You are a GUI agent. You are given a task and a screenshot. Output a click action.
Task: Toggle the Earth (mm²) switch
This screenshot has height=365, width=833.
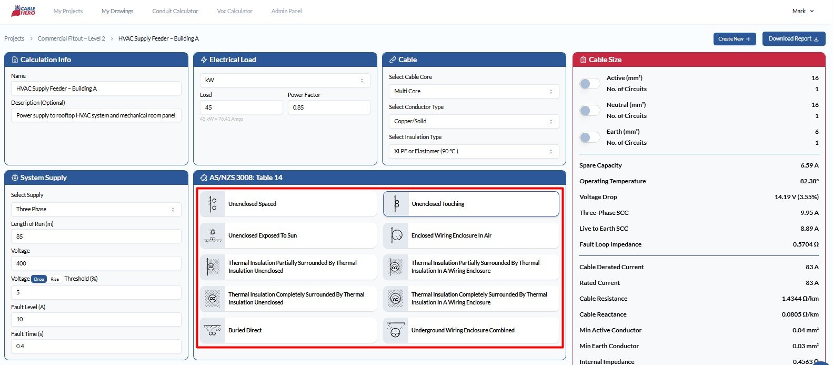(589, 137)
